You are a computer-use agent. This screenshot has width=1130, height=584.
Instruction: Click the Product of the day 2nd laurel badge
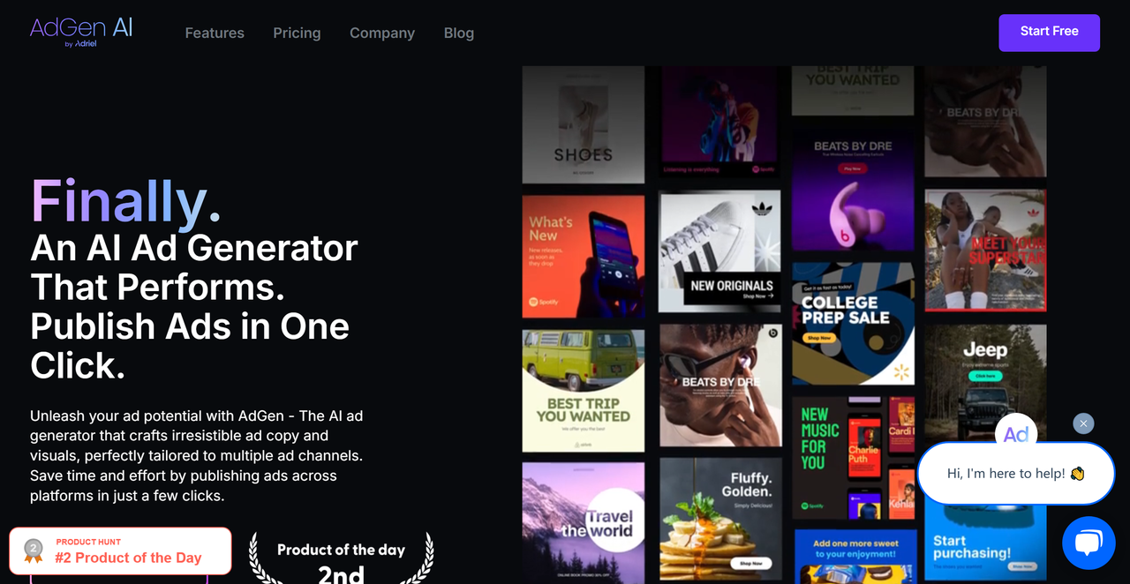341,558
